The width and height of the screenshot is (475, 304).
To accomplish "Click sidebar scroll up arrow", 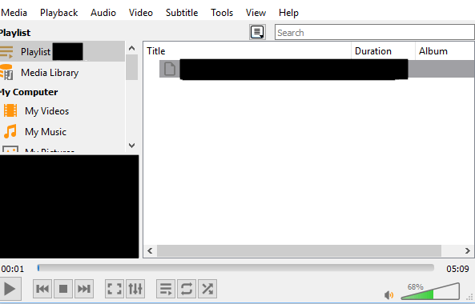I will pyautogui.click(x=132, y=48).
